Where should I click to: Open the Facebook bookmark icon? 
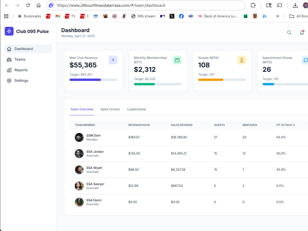pos(181,16)
